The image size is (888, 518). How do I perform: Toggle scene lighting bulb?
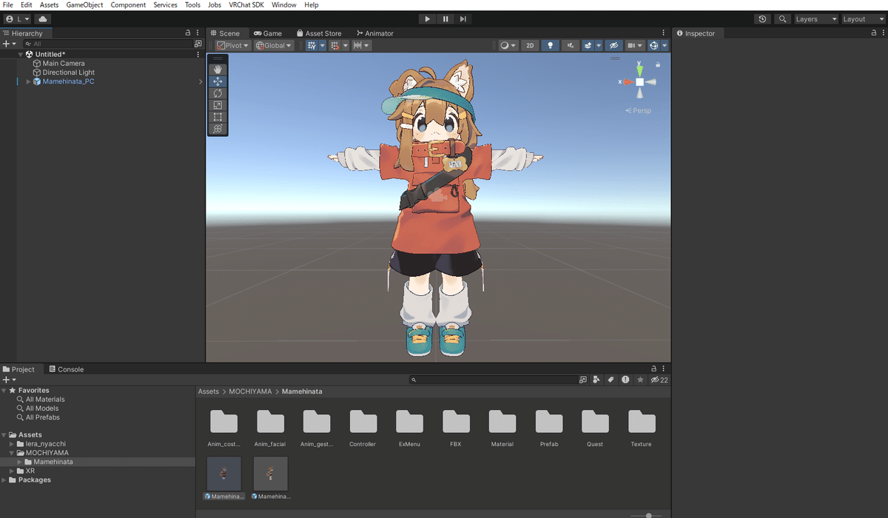[550, 45]
